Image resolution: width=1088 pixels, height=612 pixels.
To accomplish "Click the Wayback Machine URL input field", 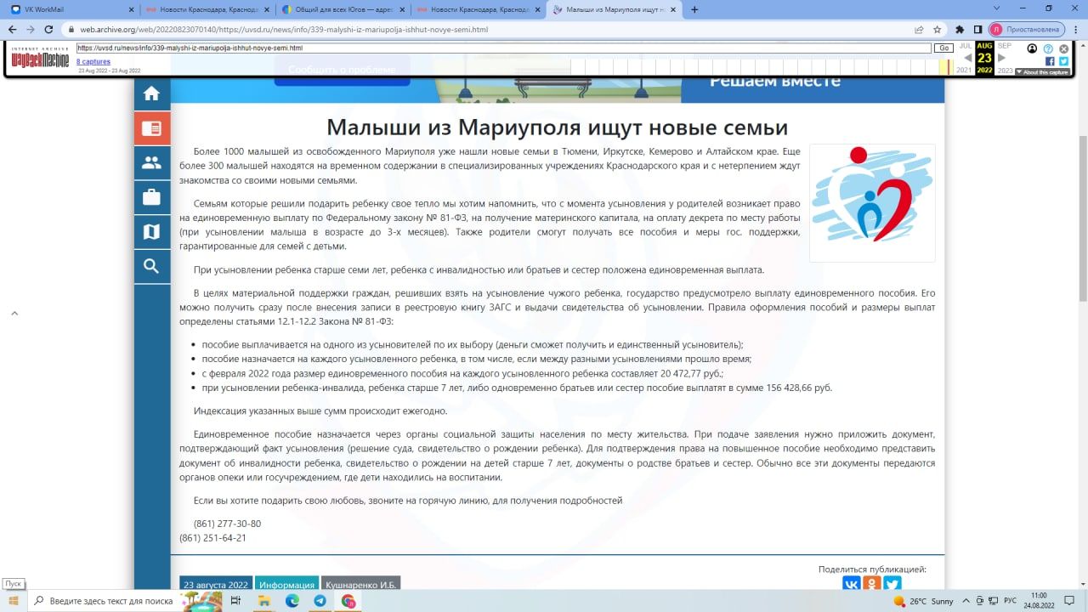I will point(503,48).
